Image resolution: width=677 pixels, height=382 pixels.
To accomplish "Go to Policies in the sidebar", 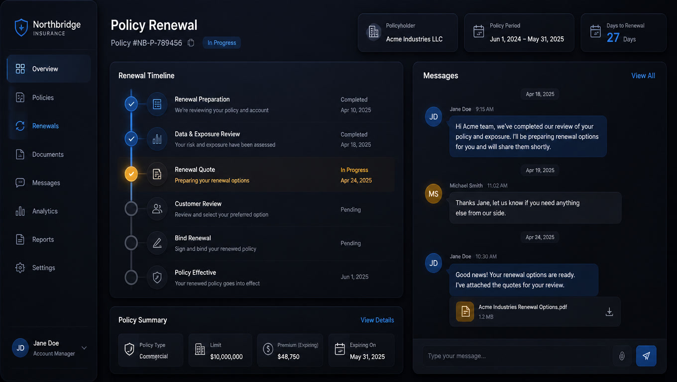I will 49,97.
